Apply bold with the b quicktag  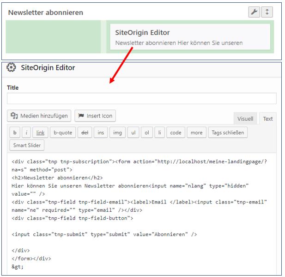[15, 133]
